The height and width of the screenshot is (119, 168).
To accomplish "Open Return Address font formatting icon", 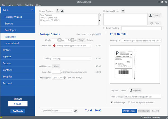I will click(58, 11).
